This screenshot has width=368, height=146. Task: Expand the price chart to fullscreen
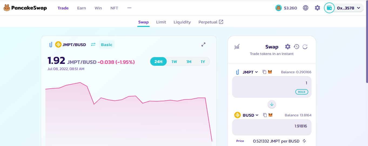click(x=203, y=44)
